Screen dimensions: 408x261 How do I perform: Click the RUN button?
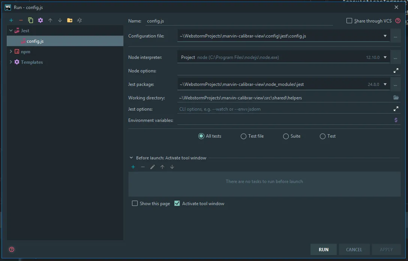[323, 249]
